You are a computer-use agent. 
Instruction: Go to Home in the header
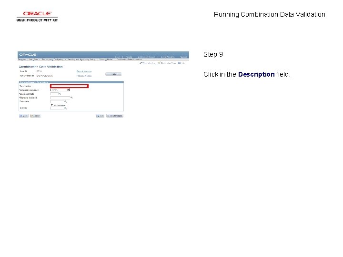[118, 57]
